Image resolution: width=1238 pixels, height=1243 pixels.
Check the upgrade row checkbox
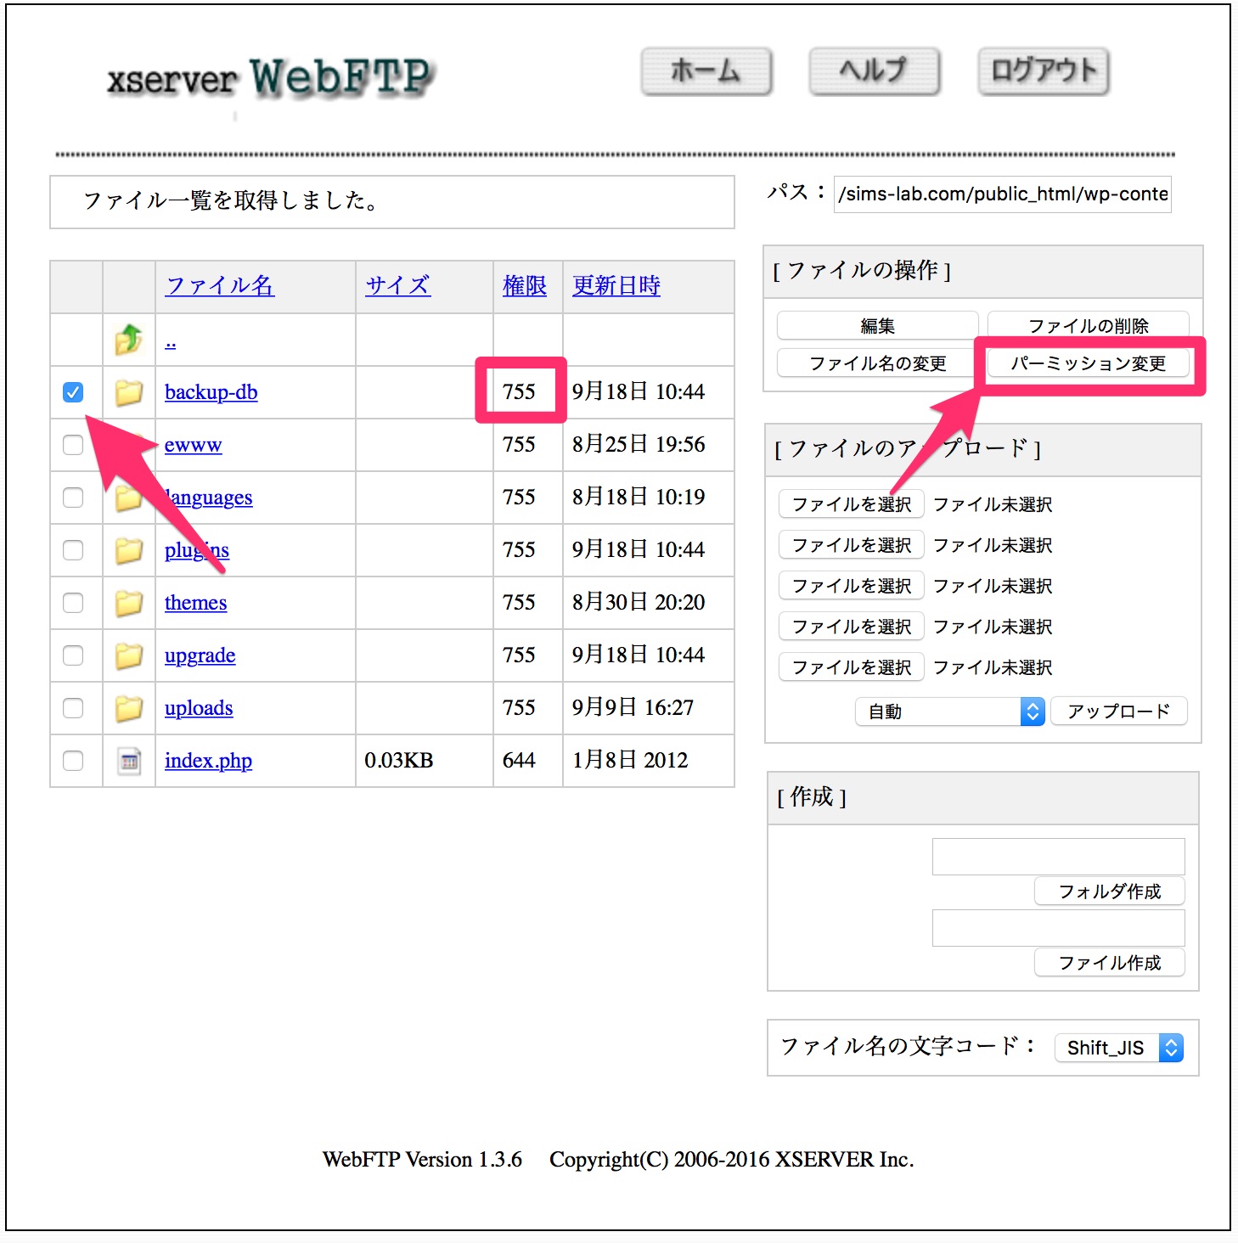(x=73, y=655)
